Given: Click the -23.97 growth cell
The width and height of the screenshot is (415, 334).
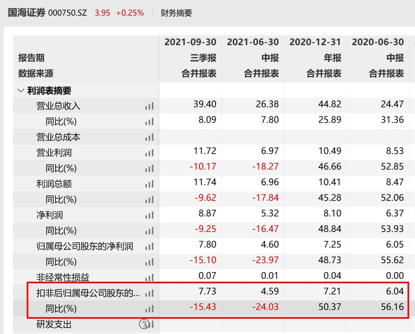Looking at the screenshot, I should (x=265, y=260).
